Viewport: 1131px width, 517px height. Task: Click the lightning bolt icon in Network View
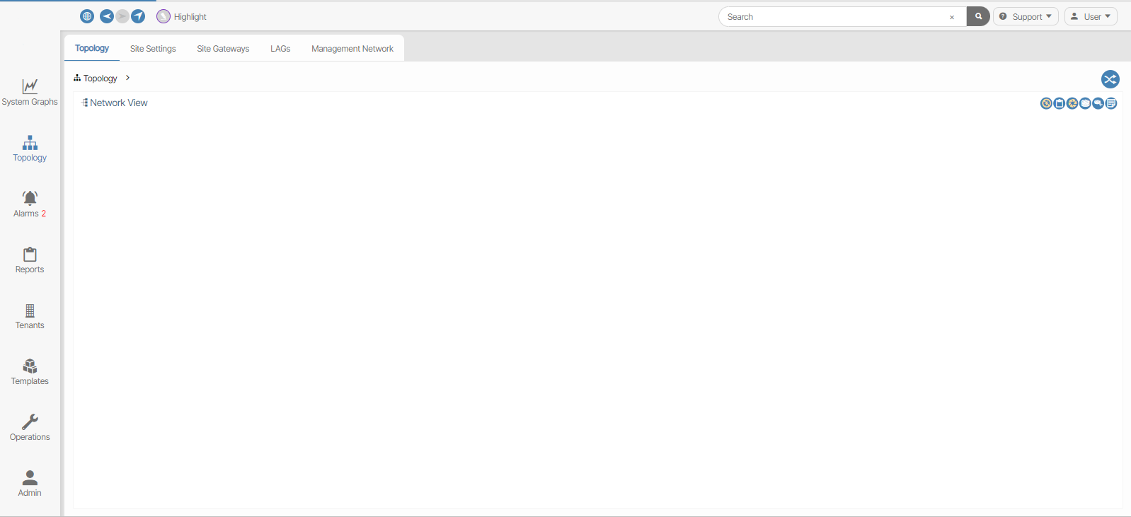tap(1046, 103)
